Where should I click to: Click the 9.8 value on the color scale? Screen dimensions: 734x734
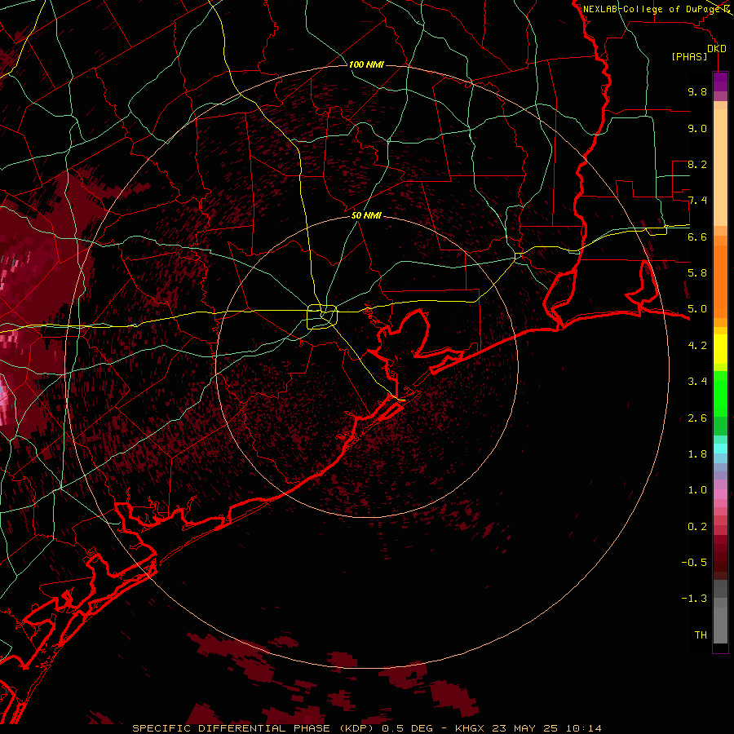click(697, 91)
